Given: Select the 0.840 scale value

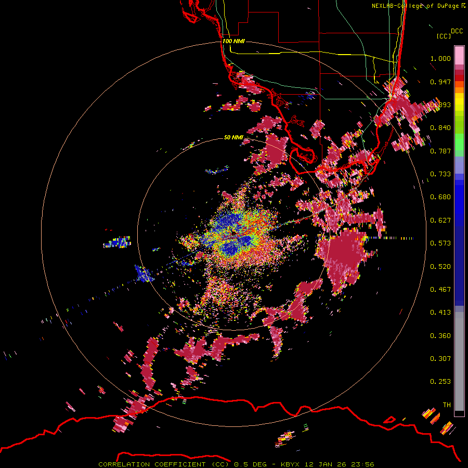Looking at the screenshot, I should [440, 128].
